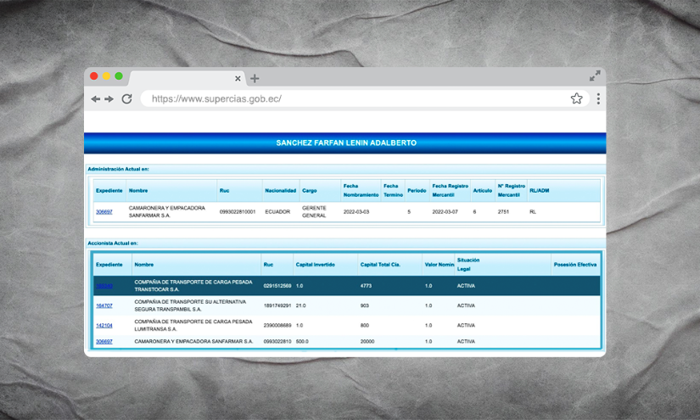700x420 pixels.
Task: Open the three-dot browser menu
Action: tap(598, 98)
